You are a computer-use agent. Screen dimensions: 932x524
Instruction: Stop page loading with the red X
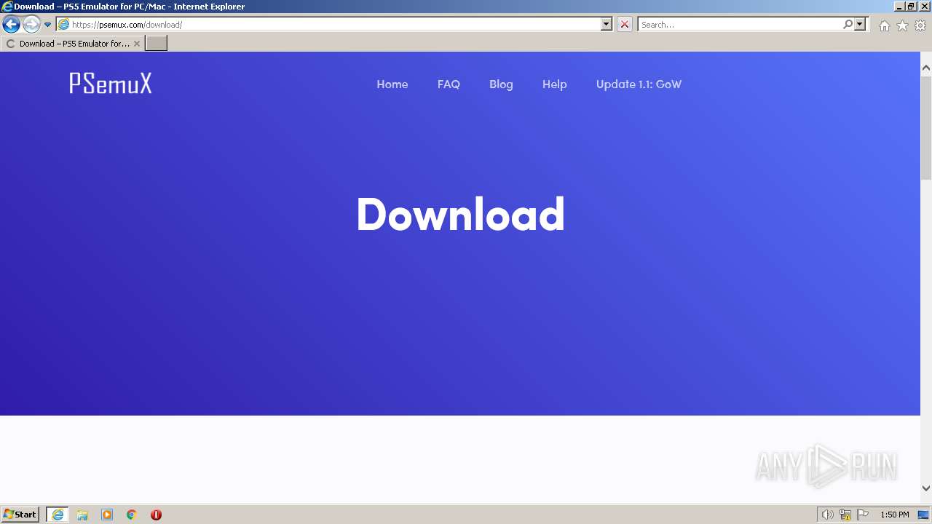point(625,24)
